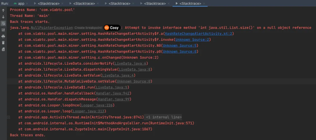316x140 pixels.
Task: Toggle soft-wrap for console output
Action: point(3,23)
